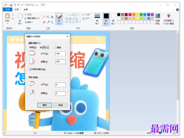The width and height of the screenshot is (184, 138).
Task: Select the Pixels radio button
Action: point(55,48)
